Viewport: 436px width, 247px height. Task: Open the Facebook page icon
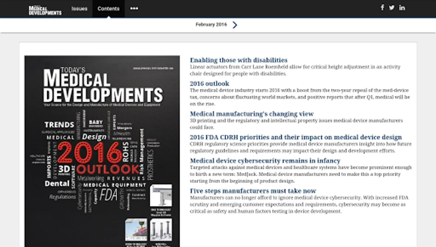(382, 8)
